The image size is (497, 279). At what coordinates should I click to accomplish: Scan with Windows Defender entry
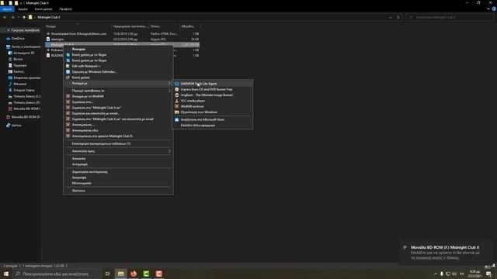click(118, 72)
